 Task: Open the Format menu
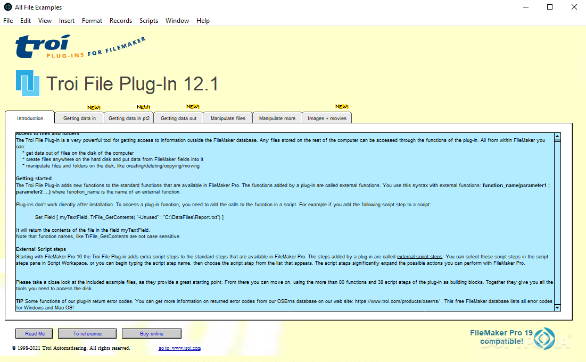pos(92,21)
